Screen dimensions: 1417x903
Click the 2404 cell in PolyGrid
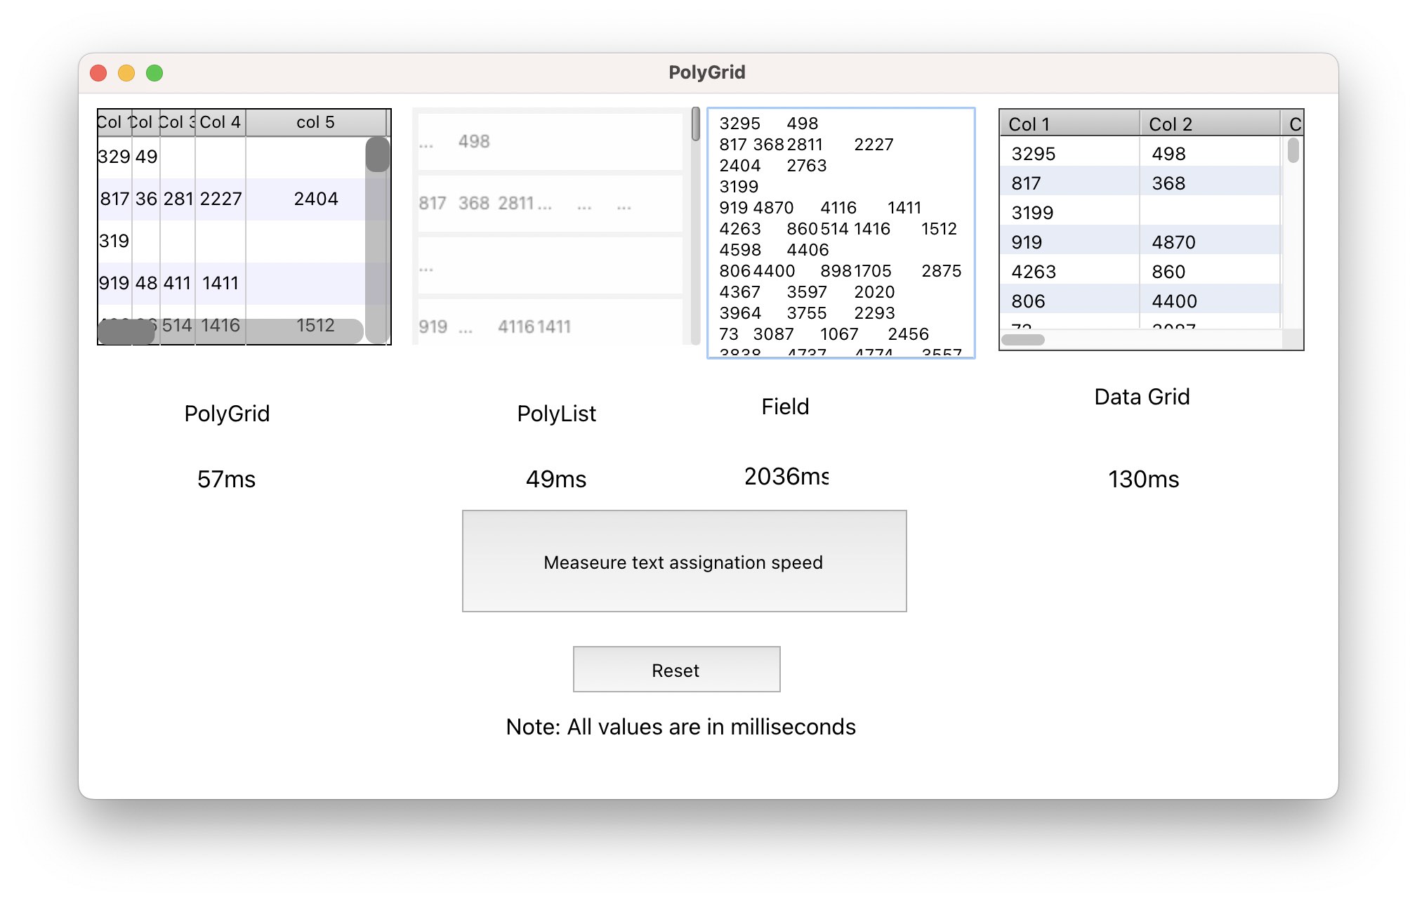pyautogui.click(x=316, y=199)
